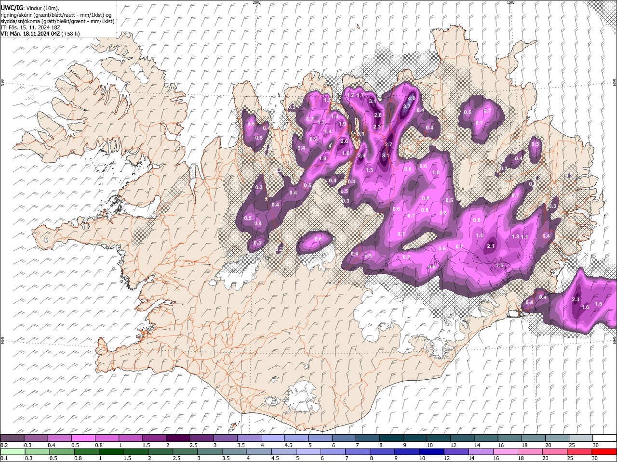The height and width of the screenshot is (462, 617).
Task: Click the 2.7 precipitation value on the map
Action: [x=389, y=144]
